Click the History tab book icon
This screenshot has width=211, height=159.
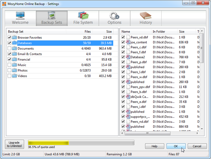[146, 15]
